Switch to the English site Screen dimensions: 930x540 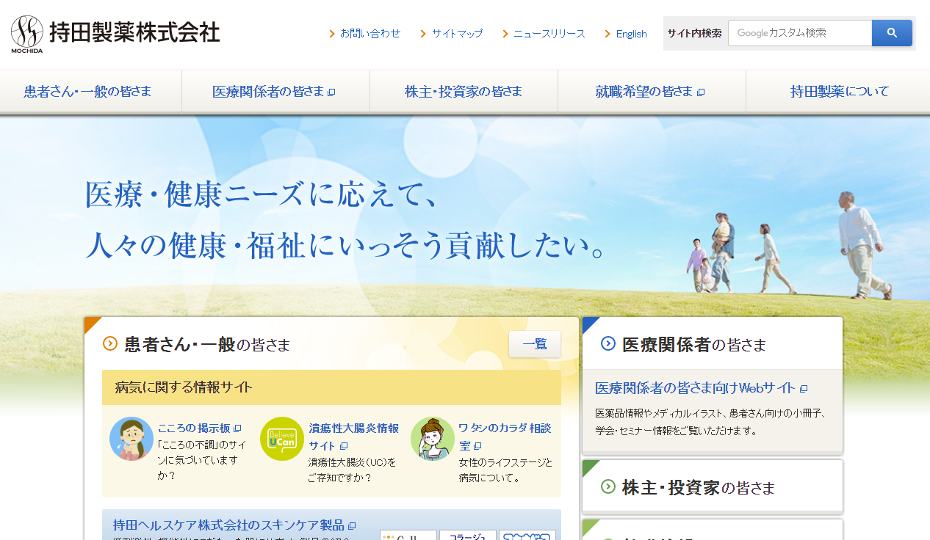(x=632, y=34)
